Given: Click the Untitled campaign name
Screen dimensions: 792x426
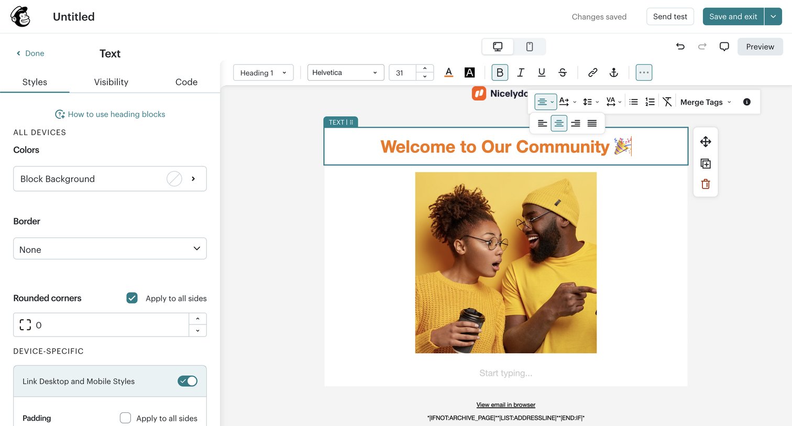Looking at the screenshot, I should (x=74, y=17).
